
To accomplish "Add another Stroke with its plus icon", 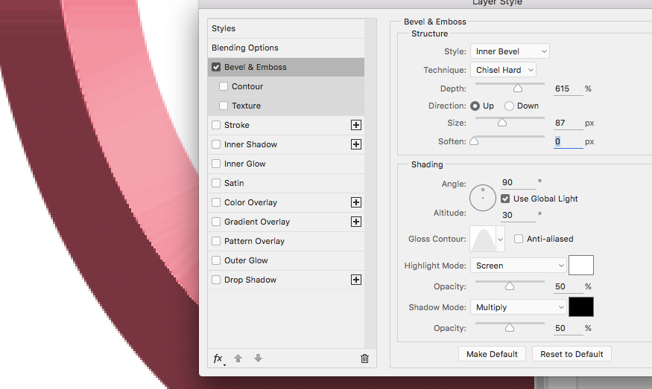I will 356,125.
